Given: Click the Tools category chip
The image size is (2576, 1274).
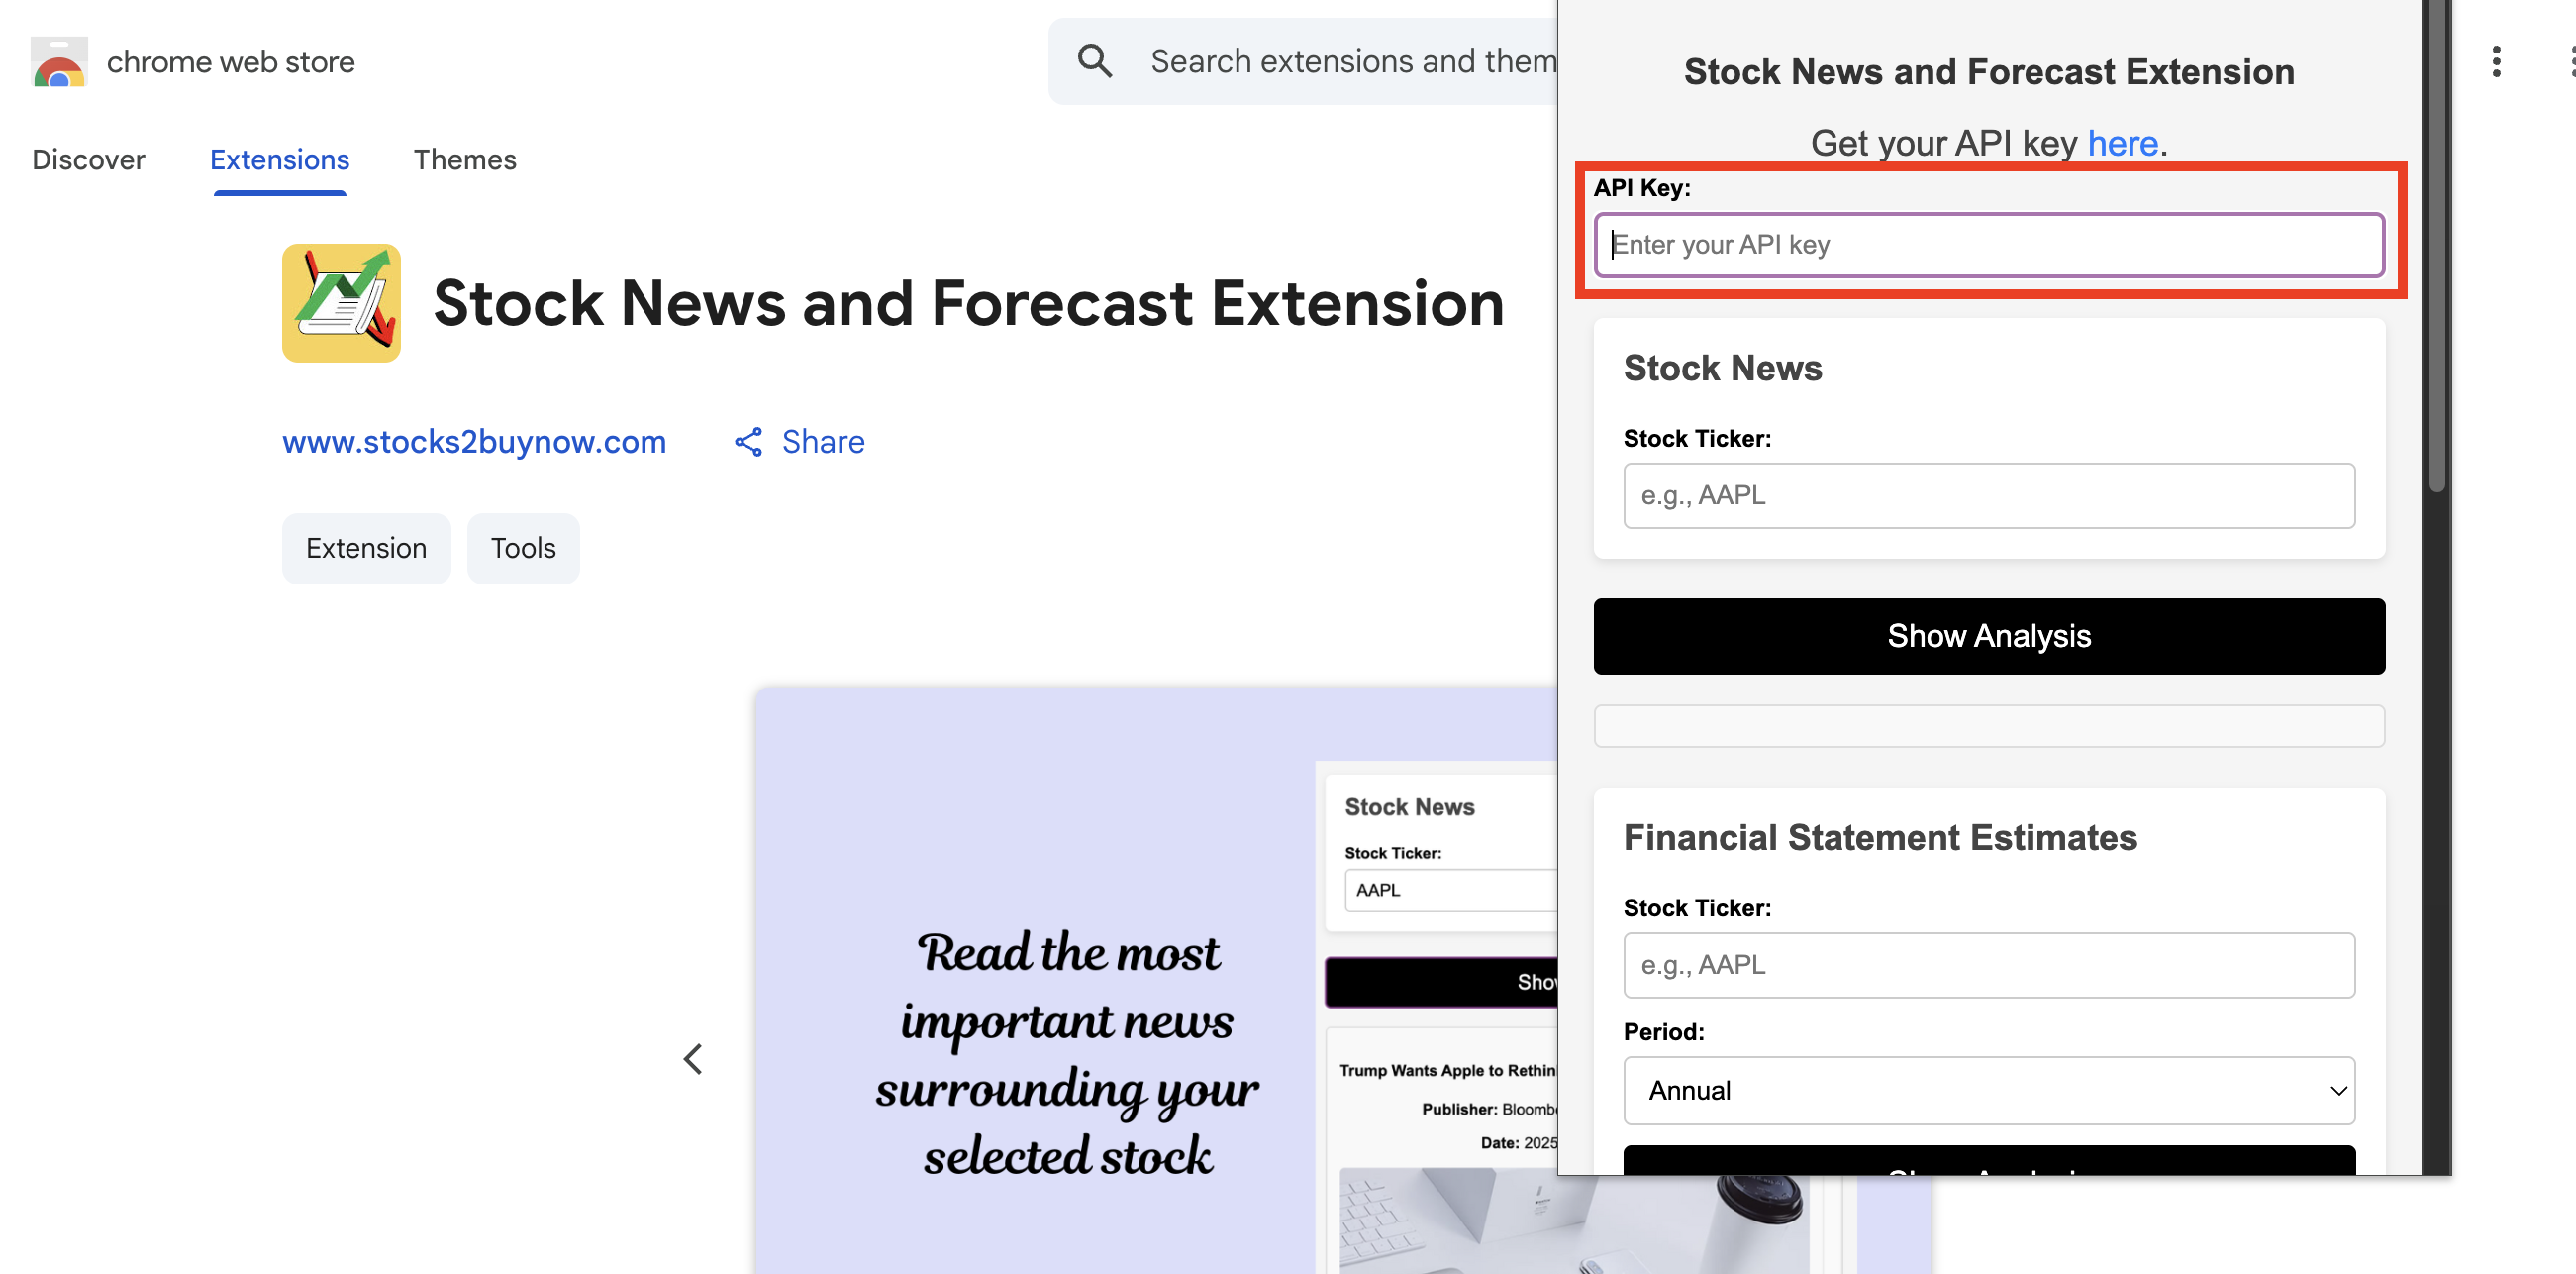Looking at the screenshot, I should coord(523,549).
